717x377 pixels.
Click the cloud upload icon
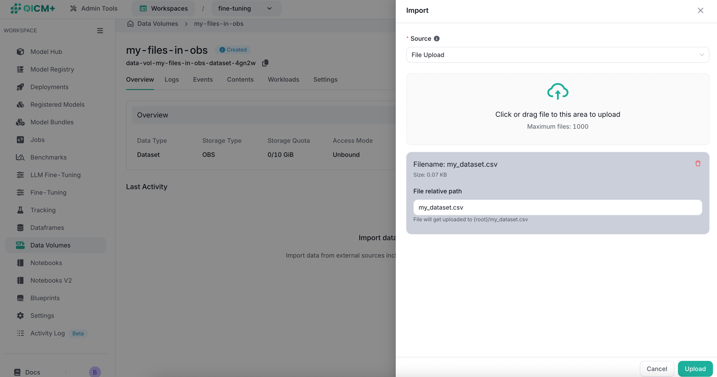(557, 91)
